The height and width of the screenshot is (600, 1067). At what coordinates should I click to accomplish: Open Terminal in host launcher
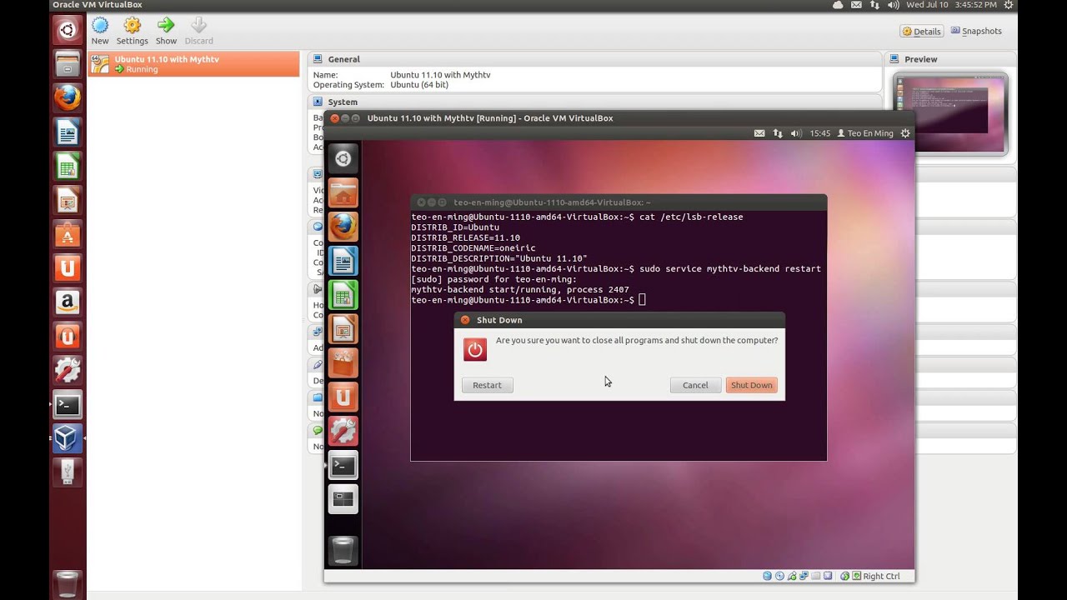coord(68,404)
